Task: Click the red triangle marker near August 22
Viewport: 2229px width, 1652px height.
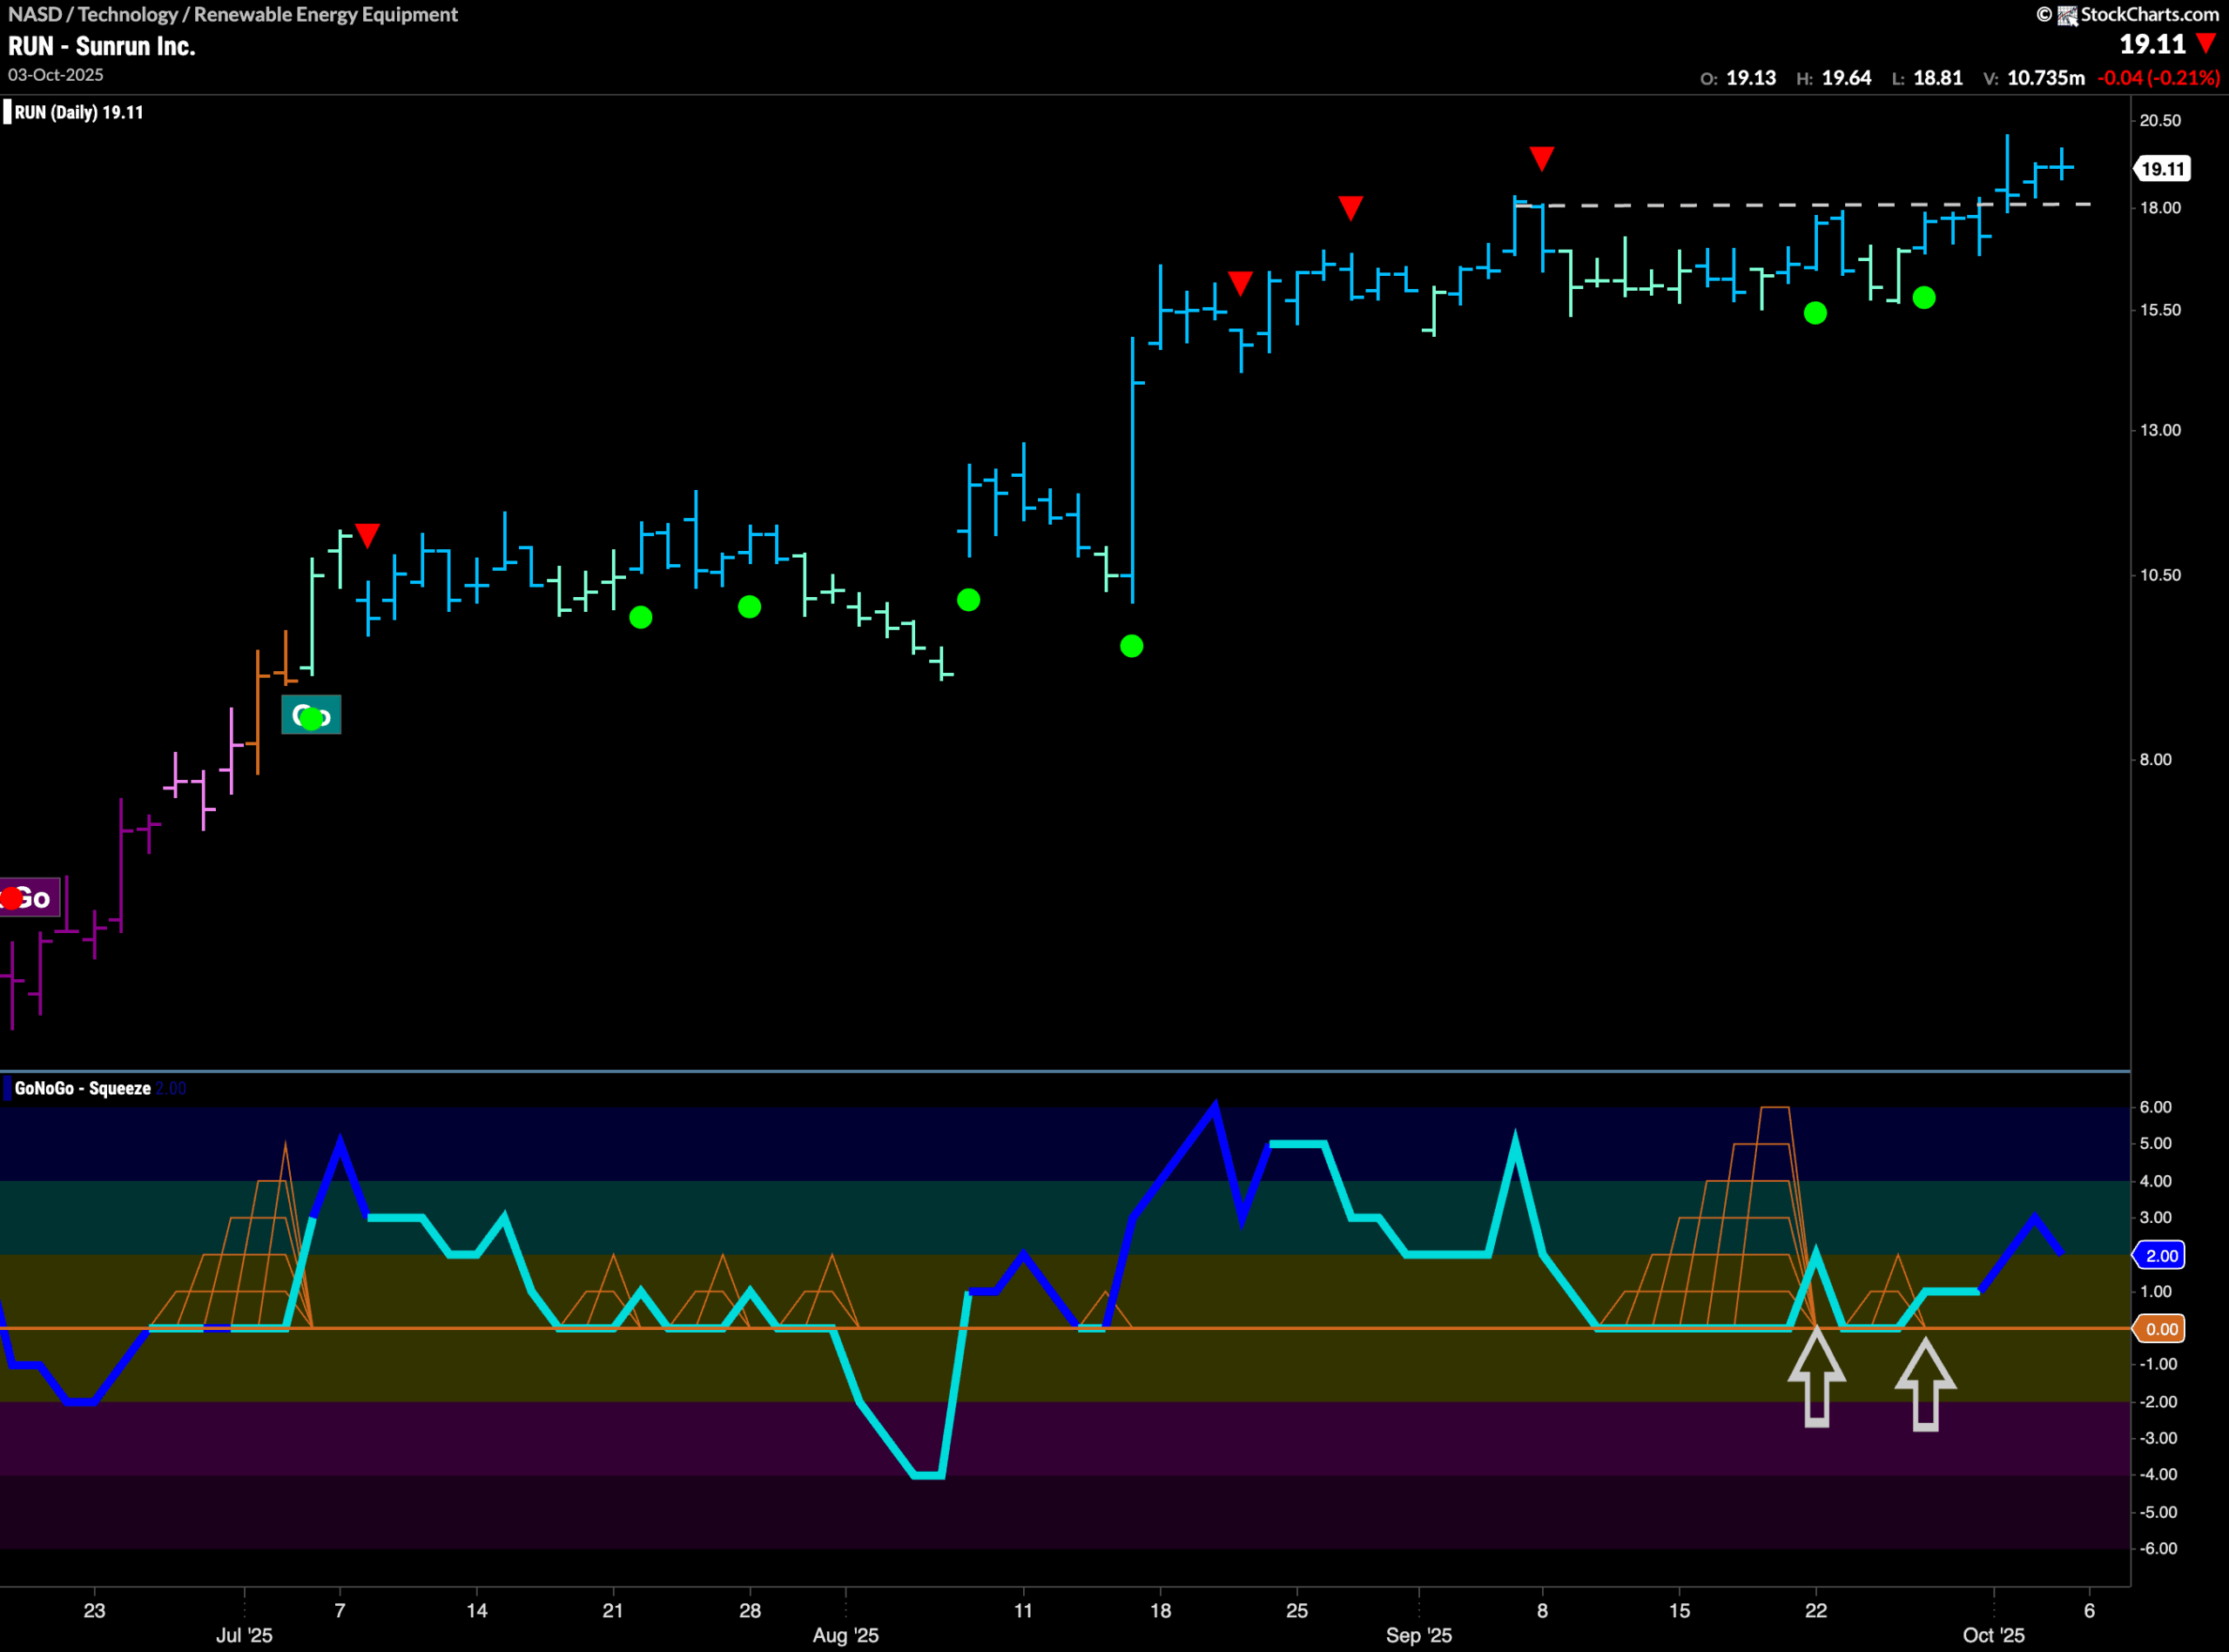Action: [1241, 283]
